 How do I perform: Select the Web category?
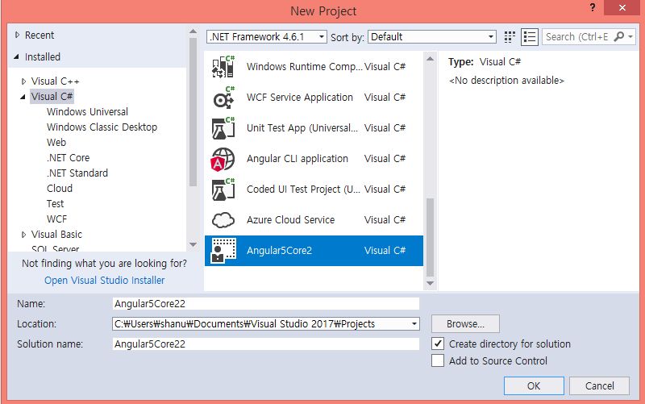coord(56,143)
